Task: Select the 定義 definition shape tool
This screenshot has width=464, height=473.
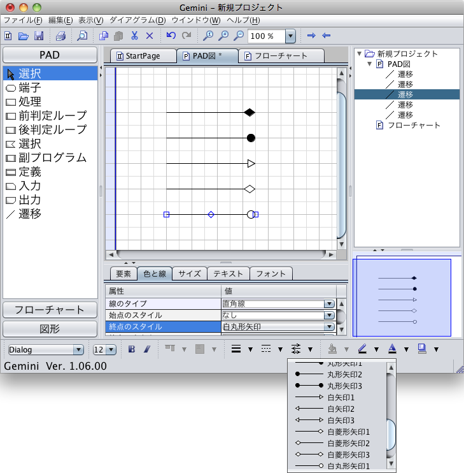Action: click(50, 172)
